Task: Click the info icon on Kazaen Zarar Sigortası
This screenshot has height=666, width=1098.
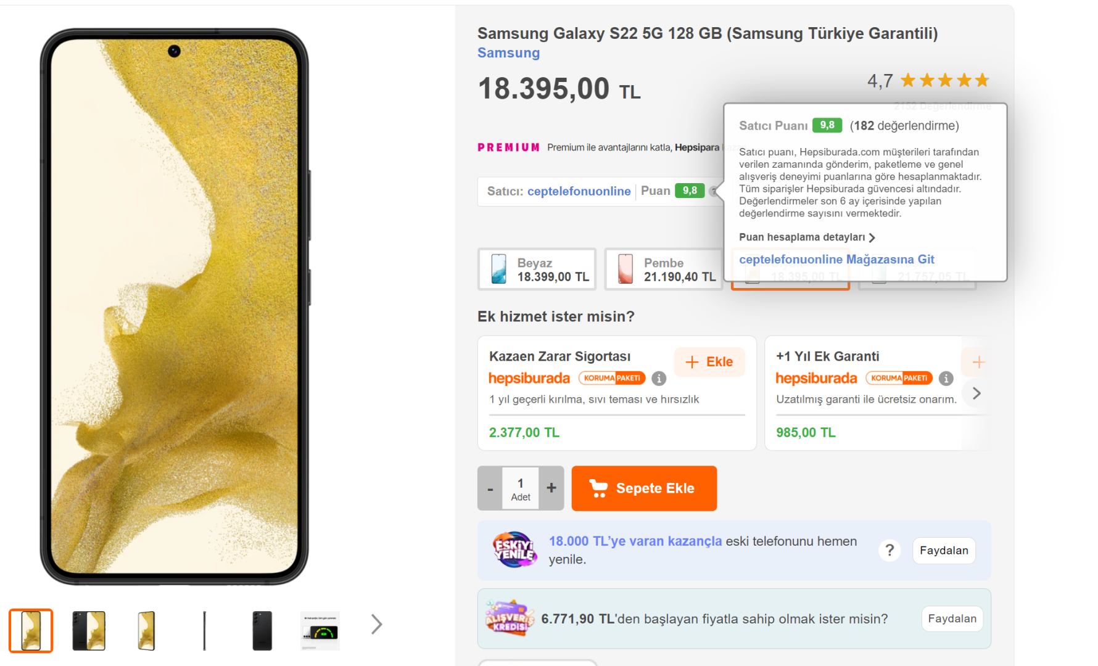Action: point(659,378)
